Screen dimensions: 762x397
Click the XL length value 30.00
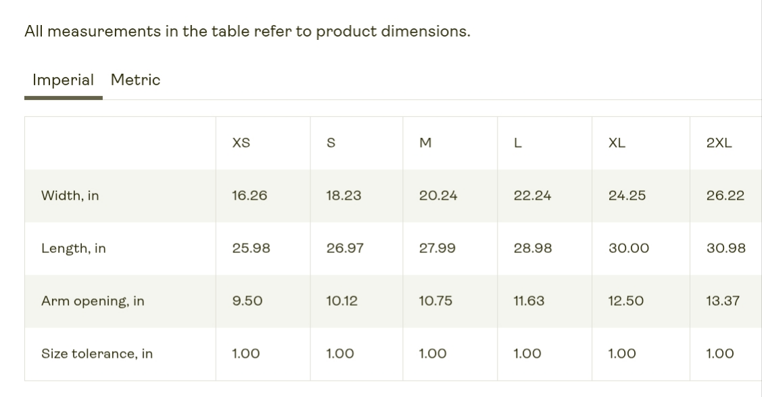point(629,248)
